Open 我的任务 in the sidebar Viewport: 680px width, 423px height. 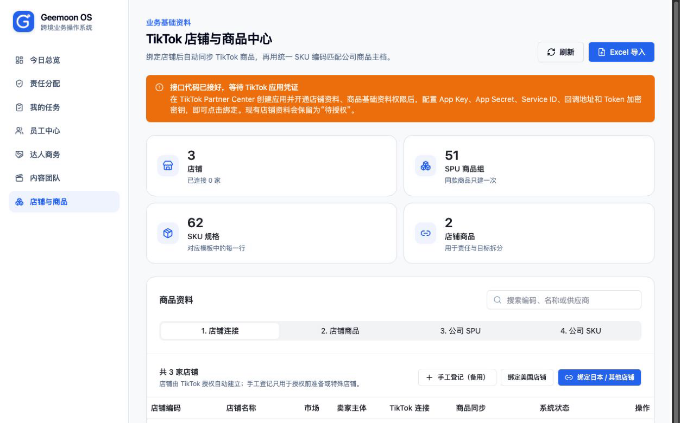coord(64,107)
